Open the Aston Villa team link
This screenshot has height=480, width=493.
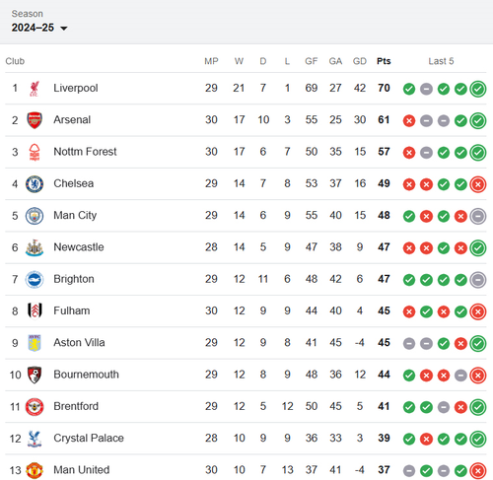(x=79, y=342)
